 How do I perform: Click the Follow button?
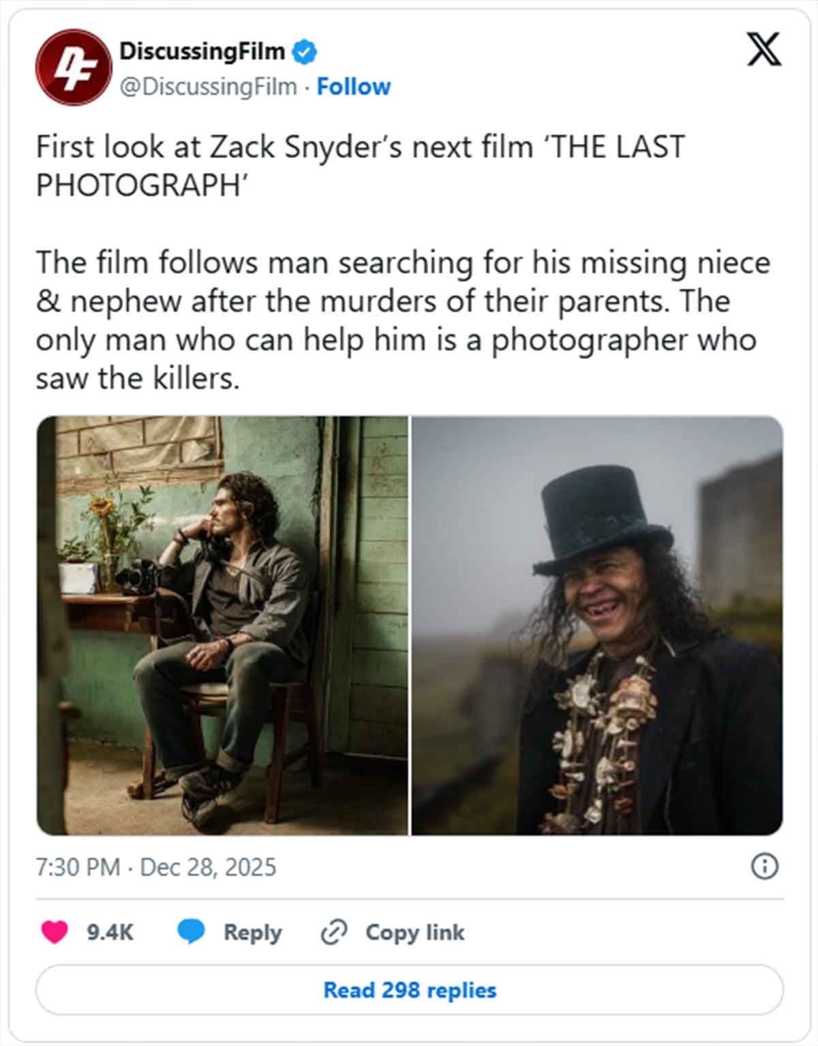[354, 87]
